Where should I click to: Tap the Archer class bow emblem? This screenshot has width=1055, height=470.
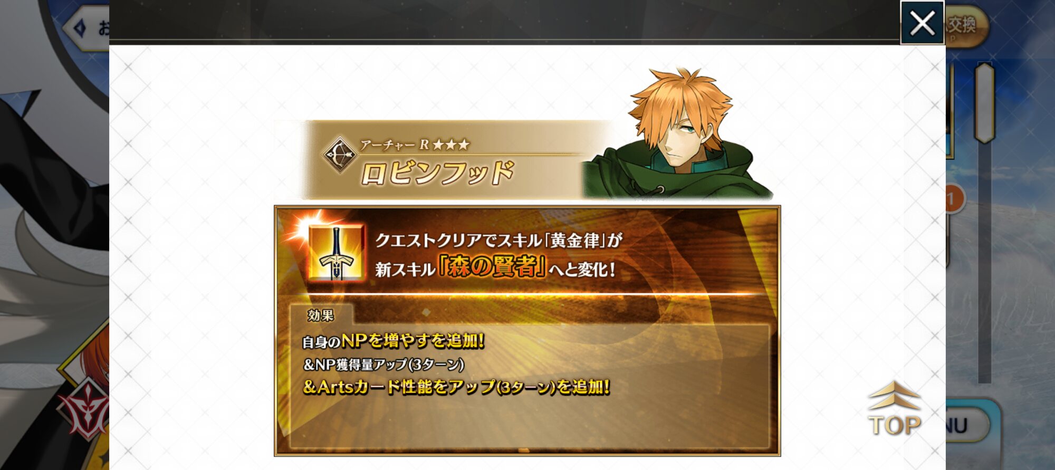point(340,155)
